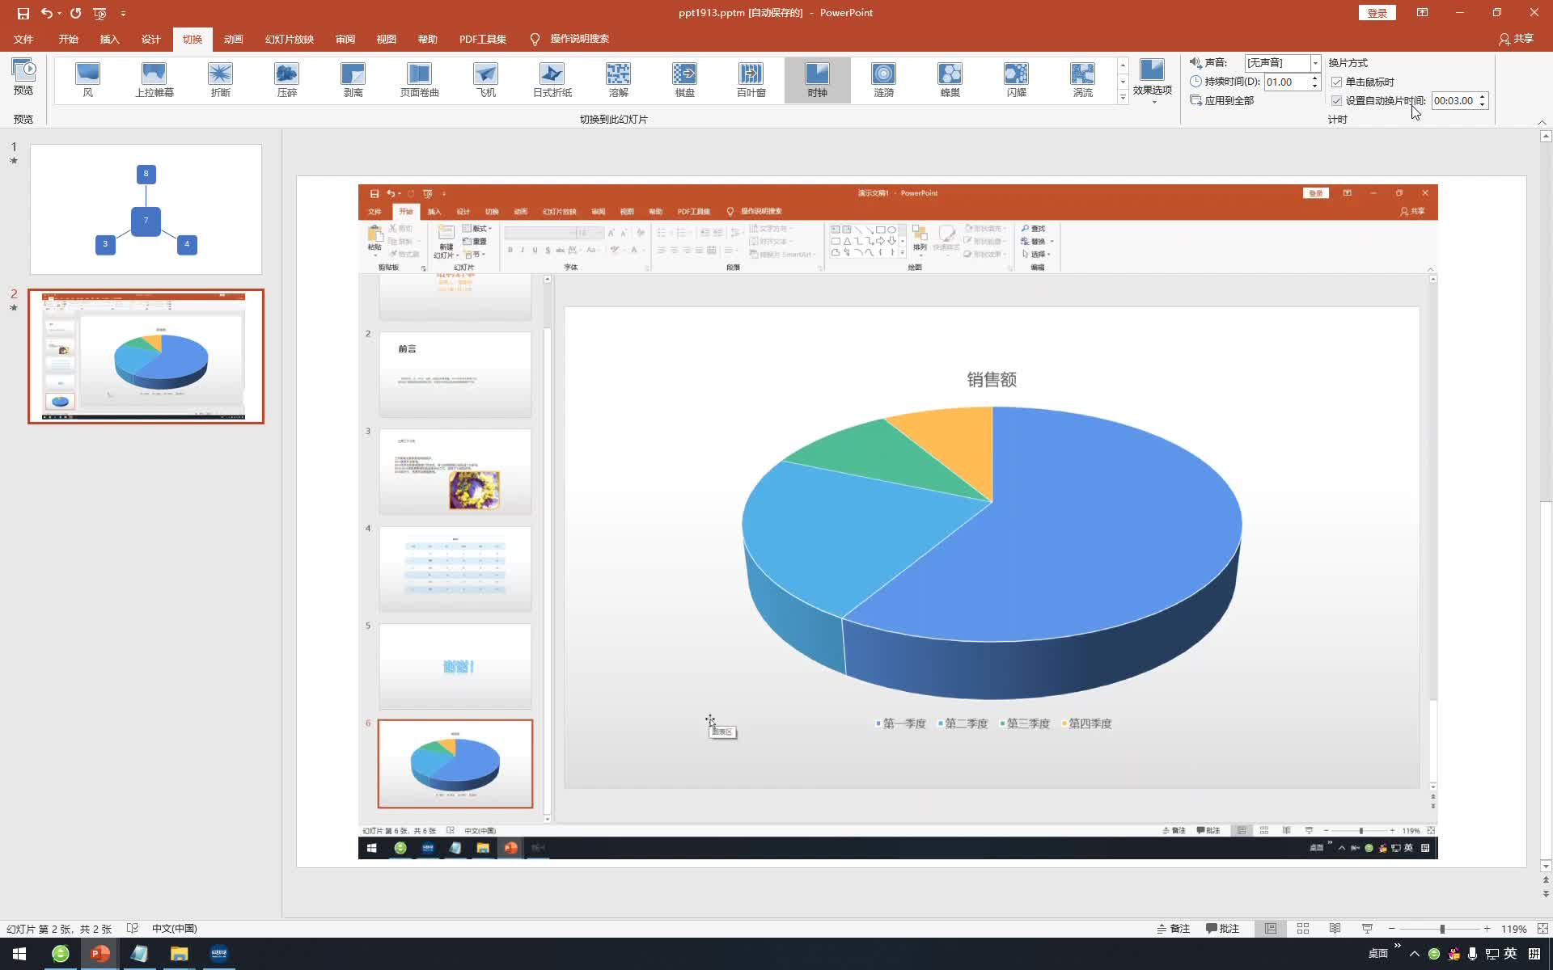Open Windows Start menu
The height and width of the screenshot is (970, 1553).
pos(19,954)
